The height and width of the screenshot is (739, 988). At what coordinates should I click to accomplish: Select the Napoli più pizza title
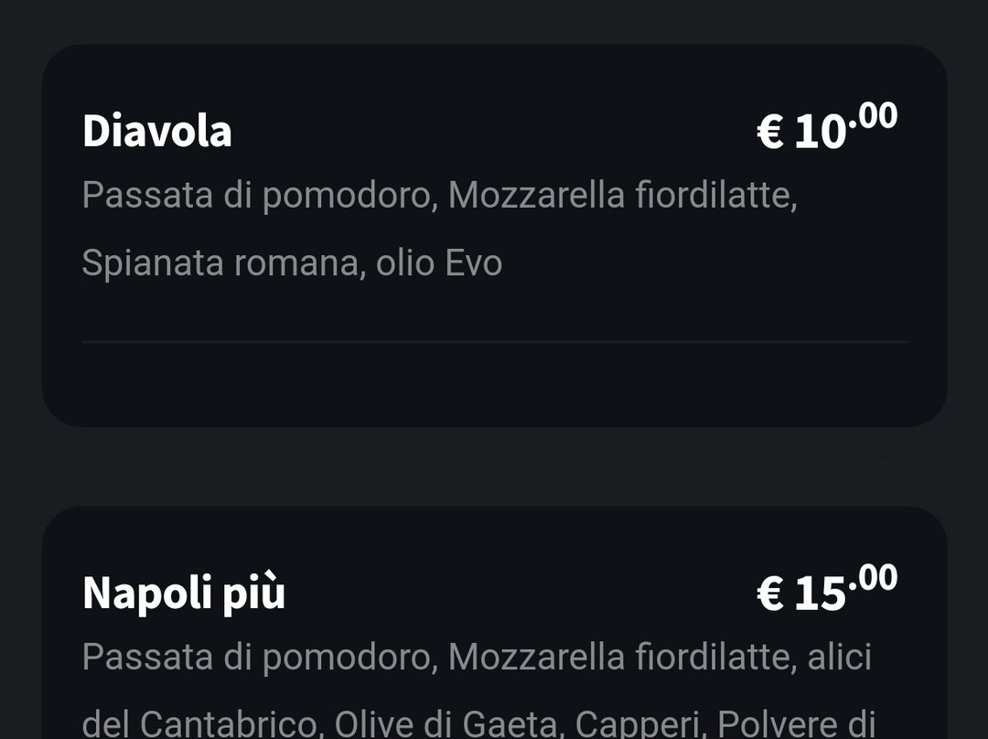pyautogui.click(x=184, y=592)
